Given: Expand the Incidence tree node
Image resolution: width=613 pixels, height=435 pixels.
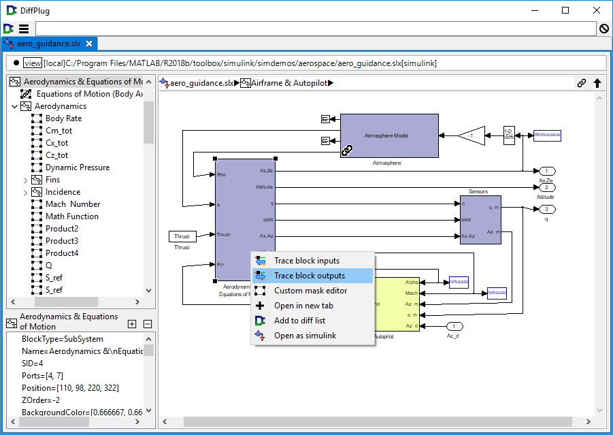Looking at the screenshot, I should point(25,192).
